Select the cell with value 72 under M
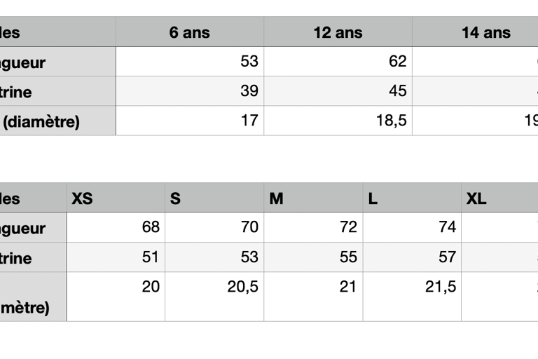Image resolution: width=538 pixels, height=359 pixels. click(x=313, y=227)
